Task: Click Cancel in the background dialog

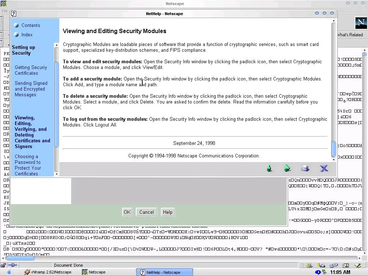Action: point(147,212)
